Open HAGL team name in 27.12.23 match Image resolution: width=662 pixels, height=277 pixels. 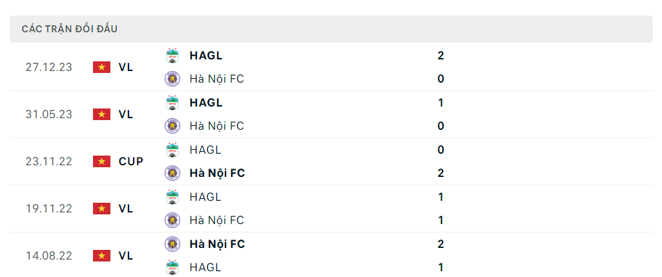click(206, 56)
